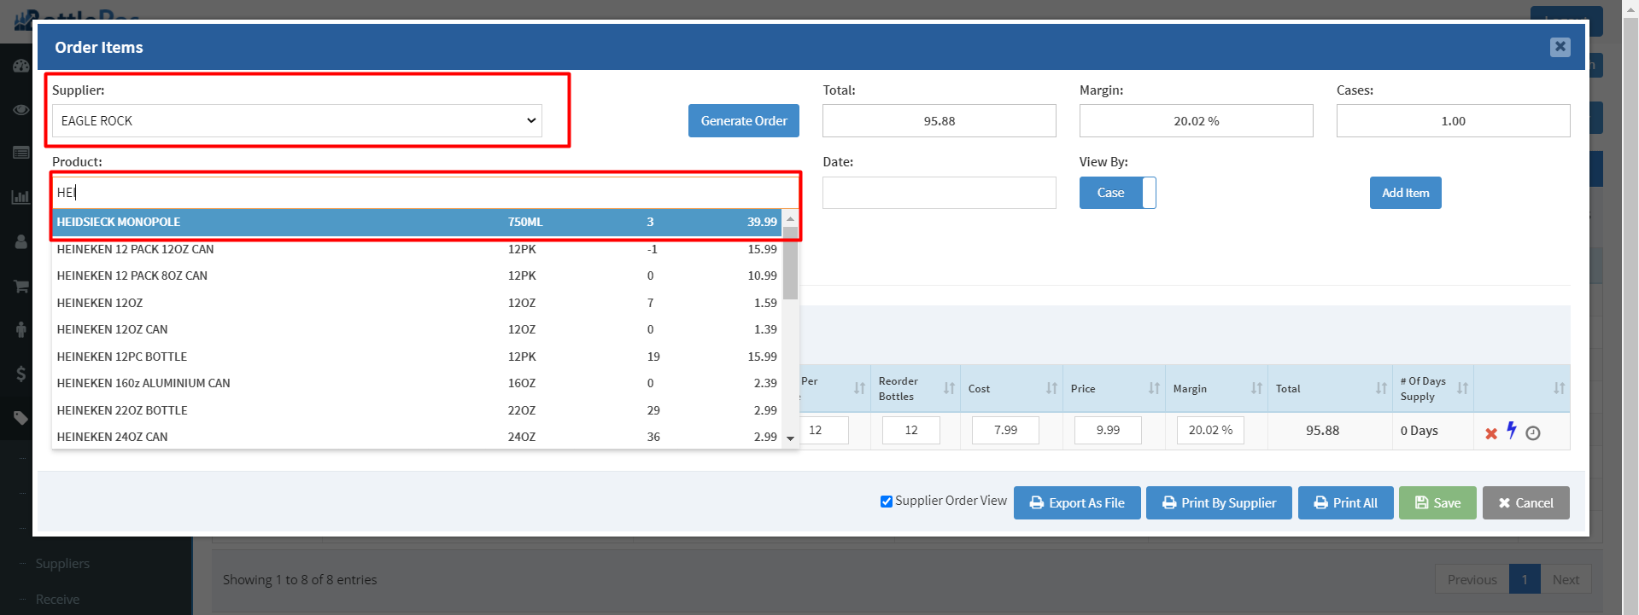Click the Margin field showing 20.02 %
Screen dimensions: 1639x615
coord(1196,121)
